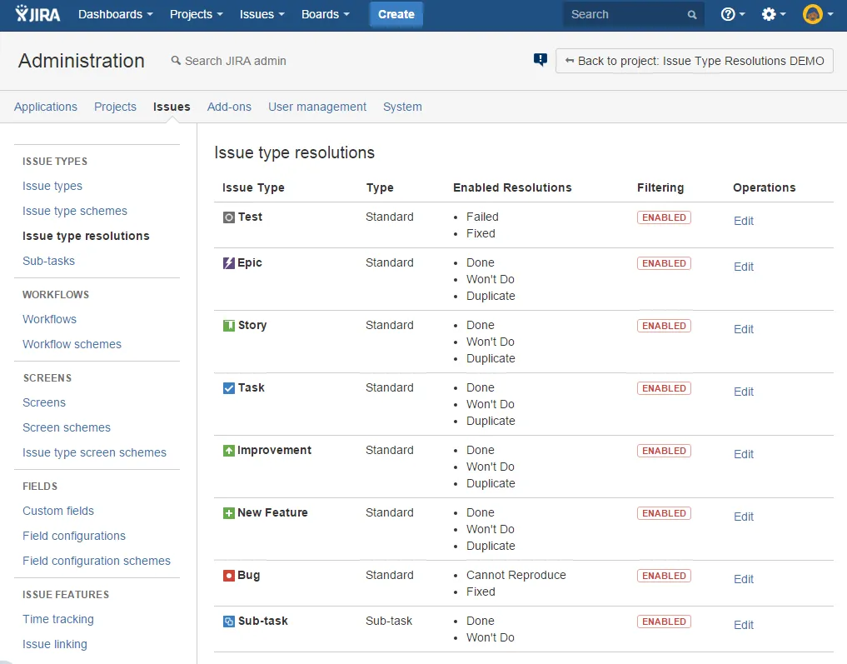Click the search magnifier icon in top bar
The height and width of the screenshot is (664, 847).
(692, 15)
